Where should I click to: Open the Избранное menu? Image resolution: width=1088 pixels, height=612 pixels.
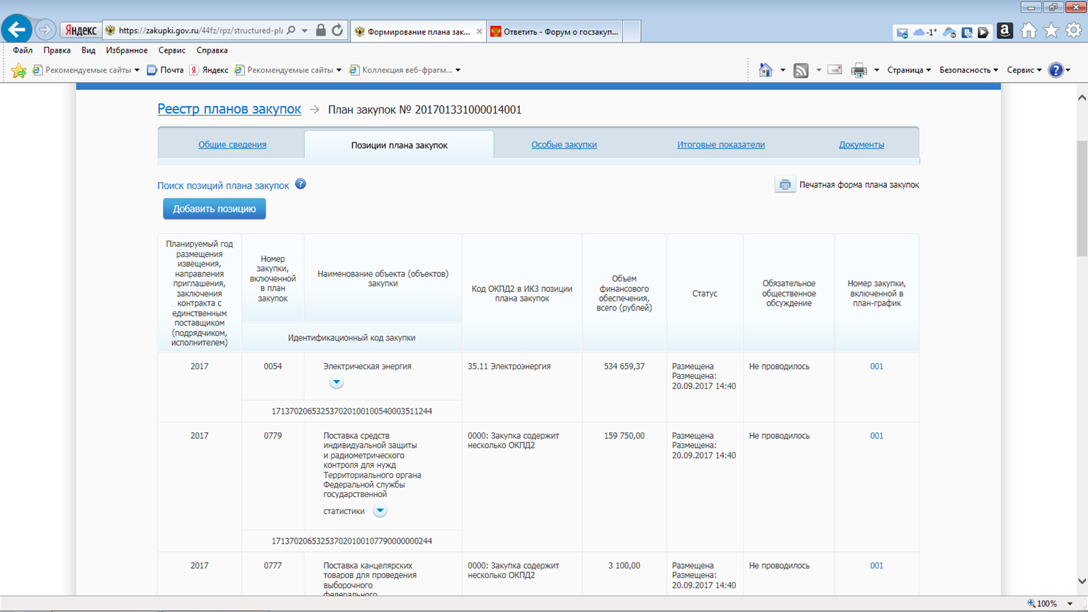tap(127, 50)
